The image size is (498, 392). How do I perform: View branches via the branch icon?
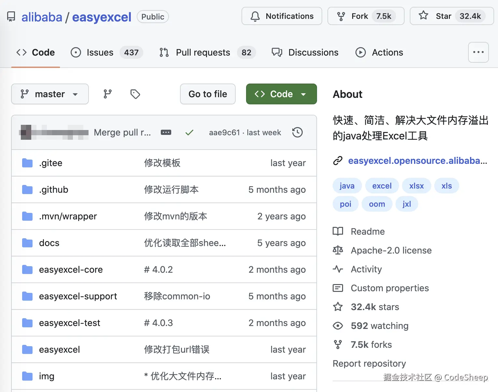[x=107, y=94]
